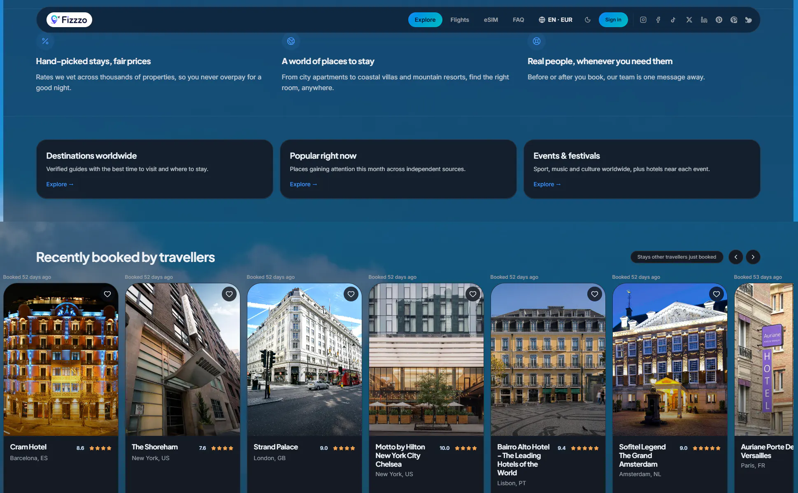The width and height of the screenshot is (798, 493).
Task: Open The Shoreham hotel photo
Action: [183, 360]
